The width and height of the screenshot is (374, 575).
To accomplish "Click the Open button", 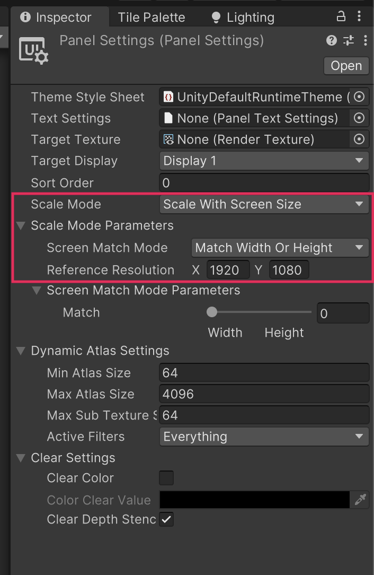I will coord(346,66).
